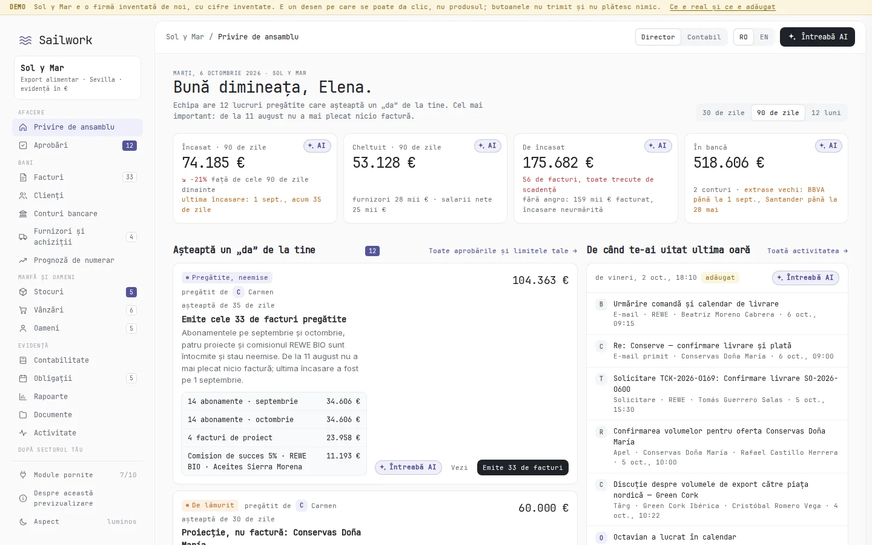
Task: Click the bar chart icon next to Rapoarte
Action: click(23, 397)
